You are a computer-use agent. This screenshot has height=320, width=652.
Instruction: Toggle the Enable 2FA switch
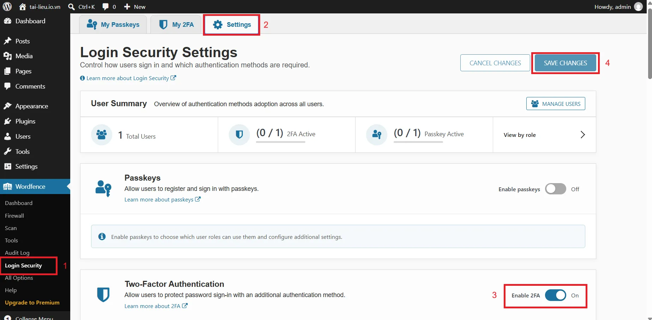[x=556, y=295]
